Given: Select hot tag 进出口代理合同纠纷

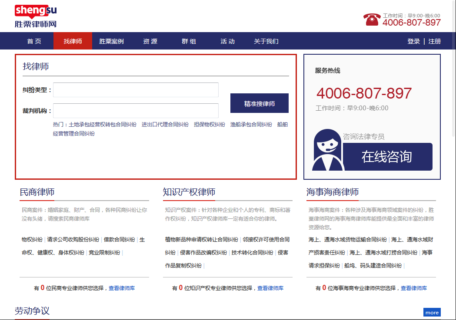Looking at the screenshot, I should coord(165,124).
